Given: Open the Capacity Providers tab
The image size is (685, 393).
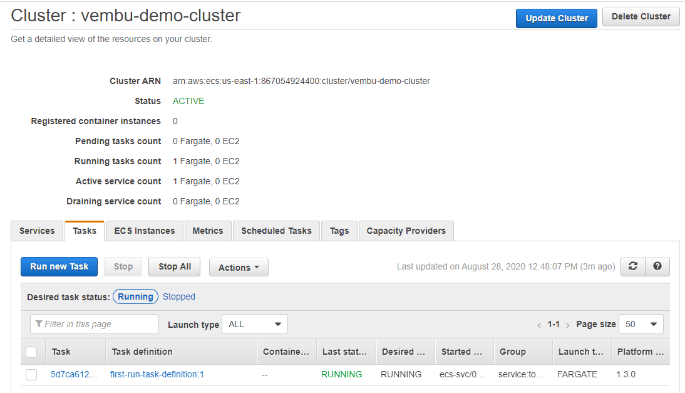Looking at the screenshot, I should tap(406, 231).
